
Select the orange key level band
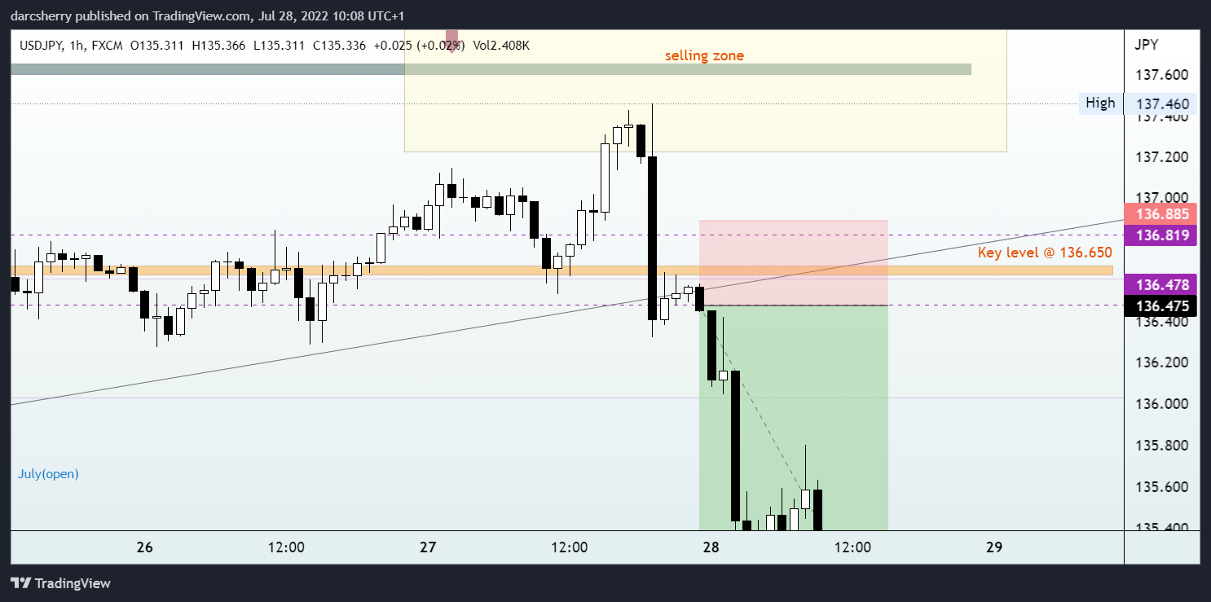(x=561, y=270)
